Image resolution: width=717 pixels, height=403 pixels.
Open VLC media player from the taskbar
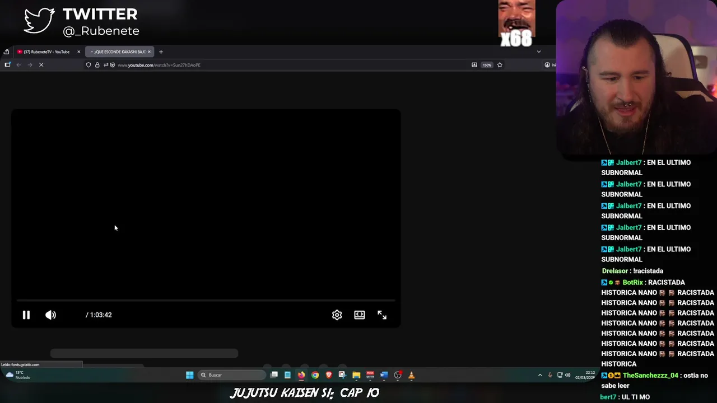tap(411, 375)
